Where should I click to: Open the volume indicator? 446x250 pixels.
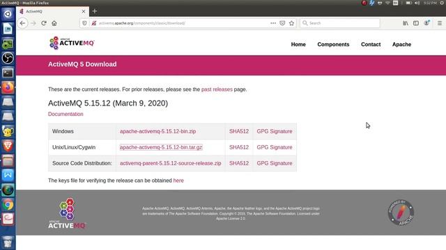pos(417,3)
